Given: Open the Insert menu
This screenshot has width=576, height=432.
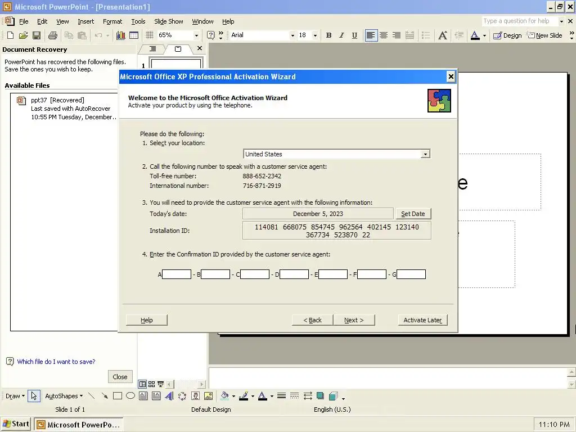Looking at the screenshot, I should click(85, 21).
